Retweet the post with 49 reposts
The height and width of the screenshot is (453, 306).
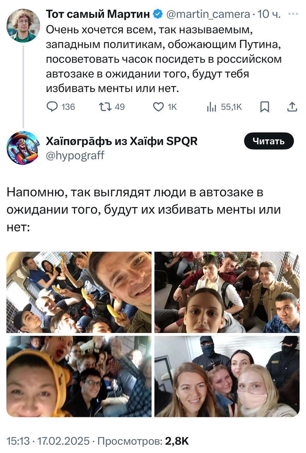click(x=111, y=107)
